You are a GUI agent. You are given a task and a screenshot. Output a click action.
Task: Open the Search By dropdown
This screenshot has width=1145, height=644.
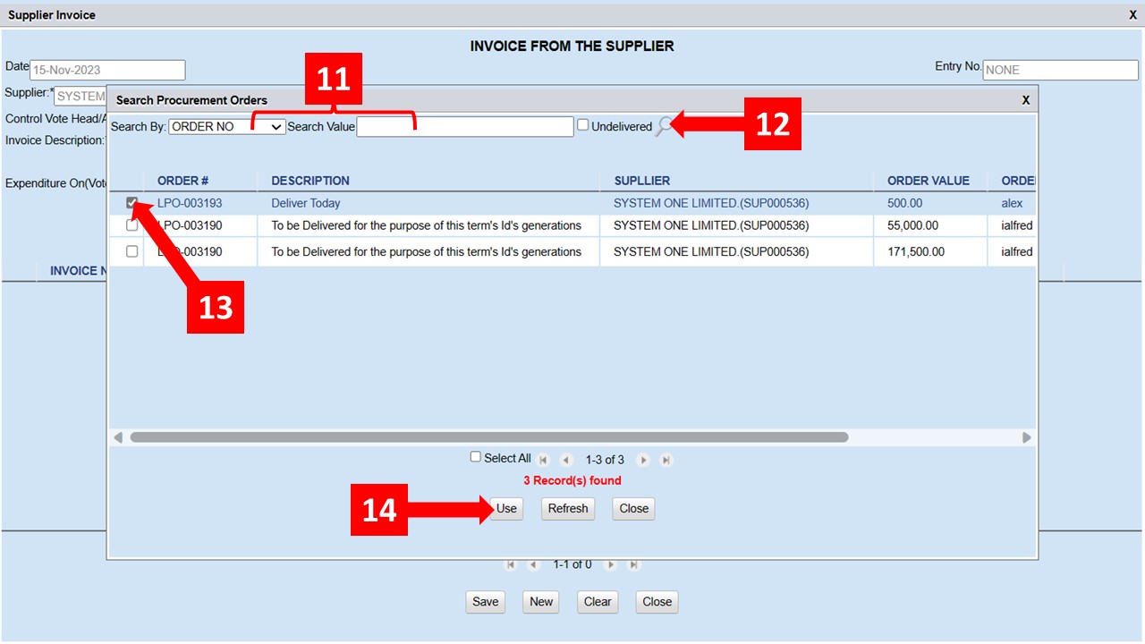[227, 127]
